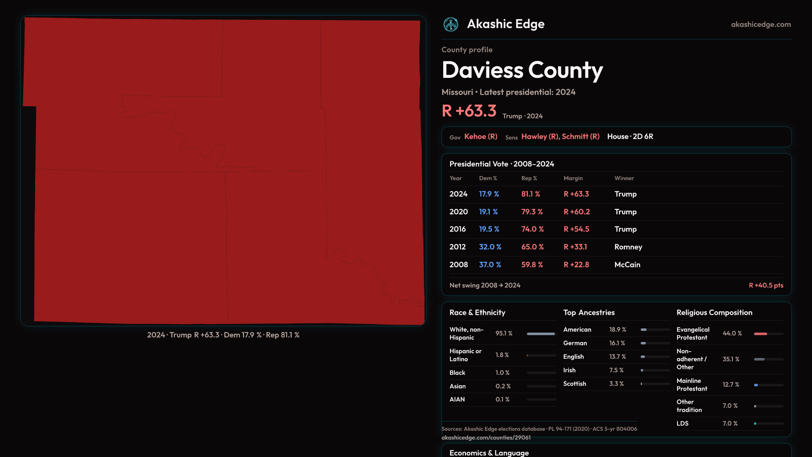Screen dimensions: 812x457
Task: Click the American ancestry percentage bar
Action: click(x=644, y=330)
